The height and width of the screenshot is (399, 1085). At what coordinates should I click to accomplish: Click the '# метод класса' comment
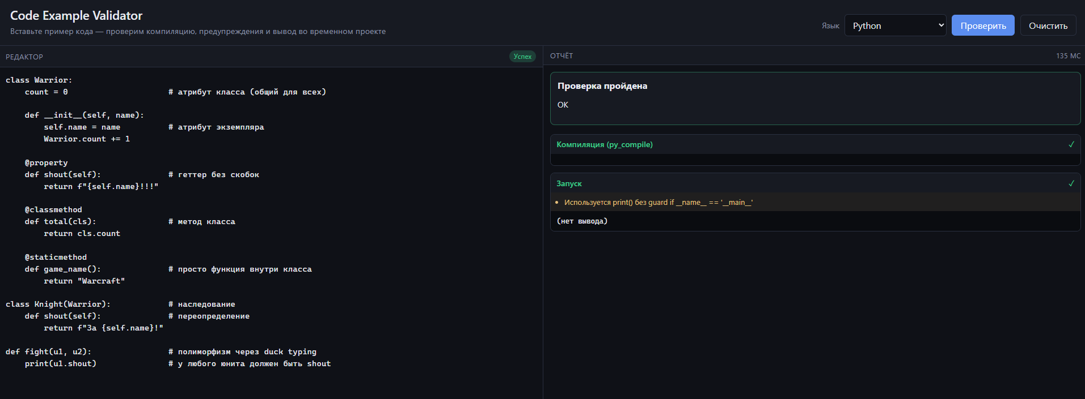click(202, 222)
